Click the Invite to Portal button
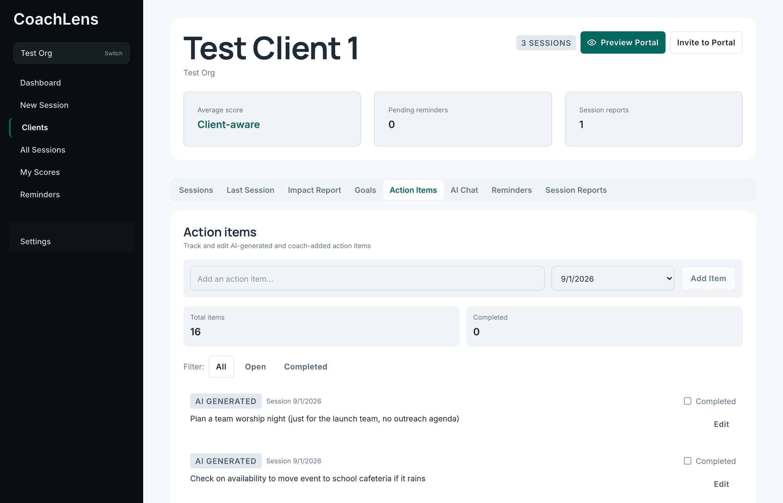The height and width of the screenshot is (503, 783). tap(706, 42)
